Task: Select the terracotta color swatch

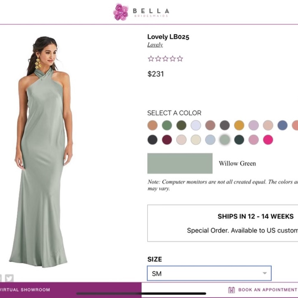Action: [152, 125]
